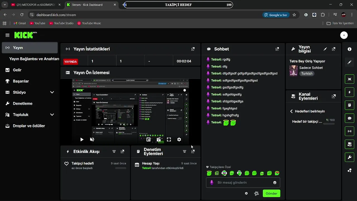The image size is (357, 201).
Task: Click the star badge icon next to Gönder
Action: (x=257, y=193)
